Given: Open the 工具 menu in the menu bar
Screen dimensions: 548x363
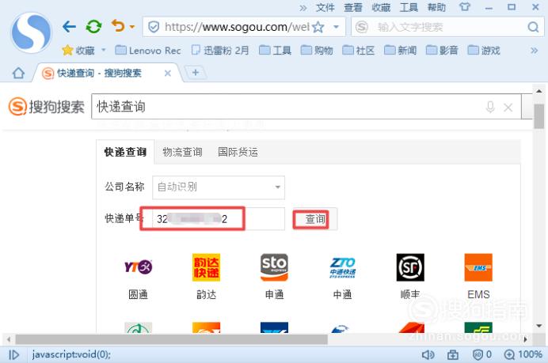Looking at the screenshot, I should [409, 7].
